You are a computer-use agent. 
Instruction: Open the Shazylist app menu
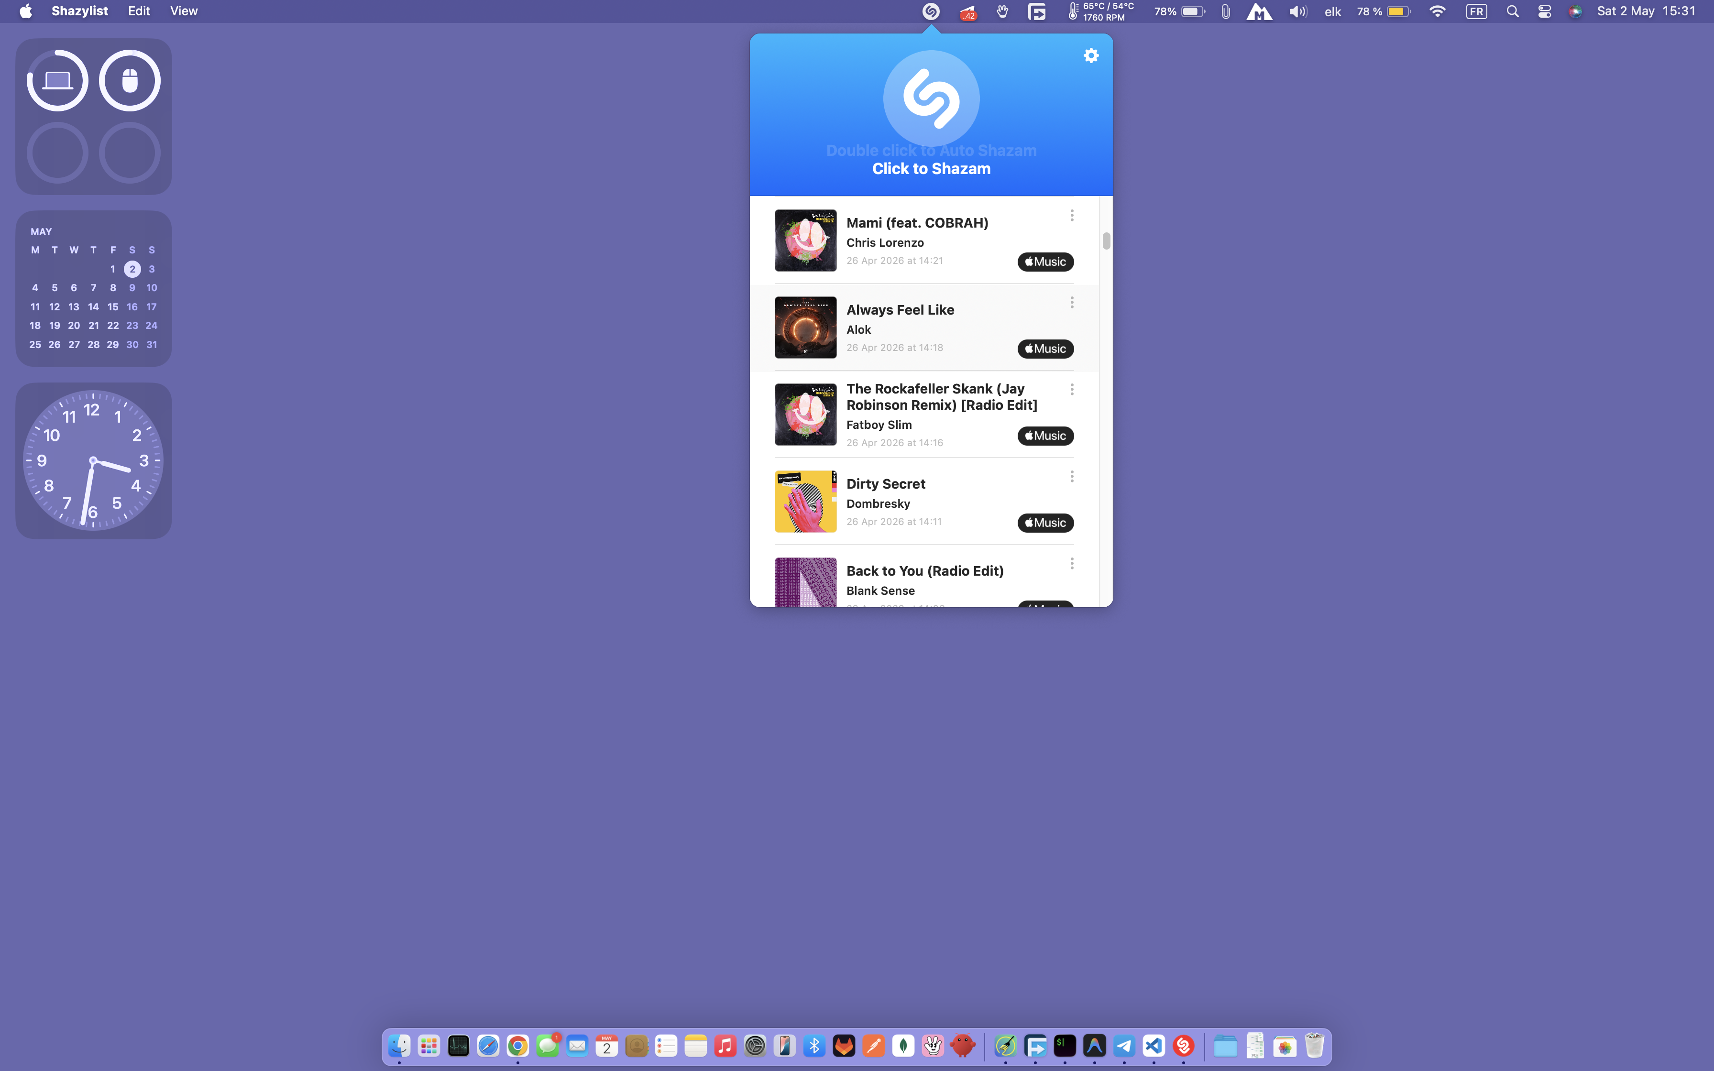pyautogui.click(x=79, y=11)
